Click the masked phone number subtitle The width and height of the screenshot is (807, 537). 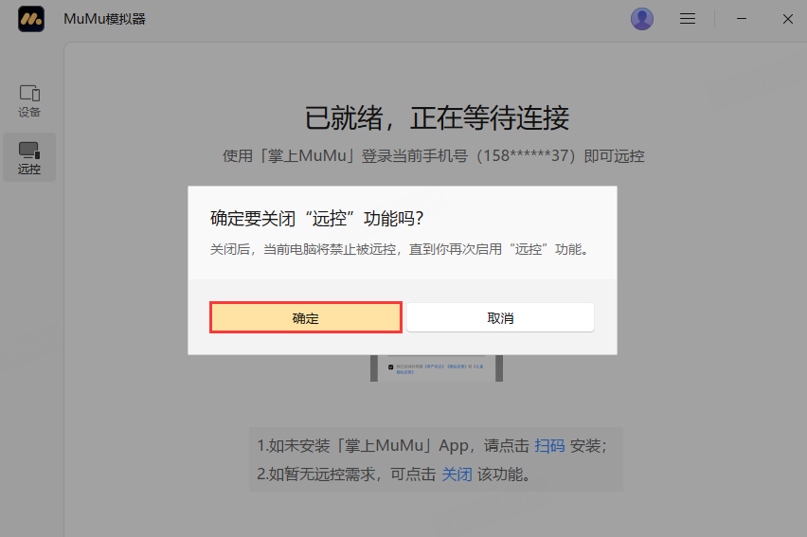pyautogui.click(x=434, y=156)
